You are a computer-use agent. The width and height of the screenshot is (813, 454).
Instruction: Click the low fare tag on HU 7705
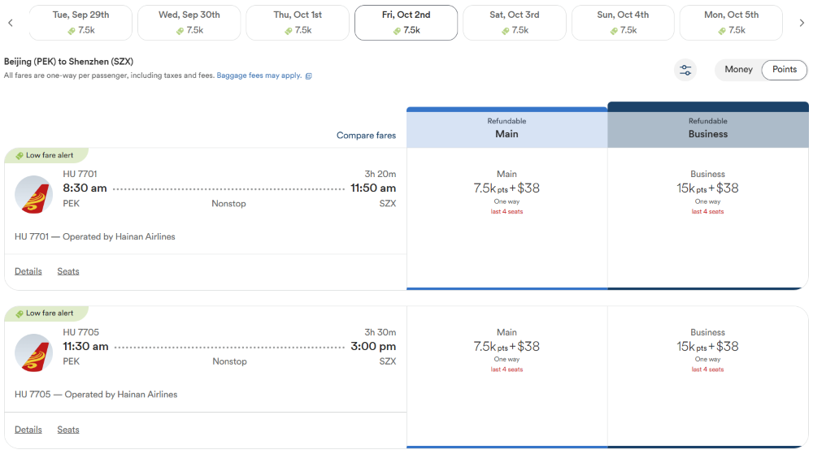46,313
